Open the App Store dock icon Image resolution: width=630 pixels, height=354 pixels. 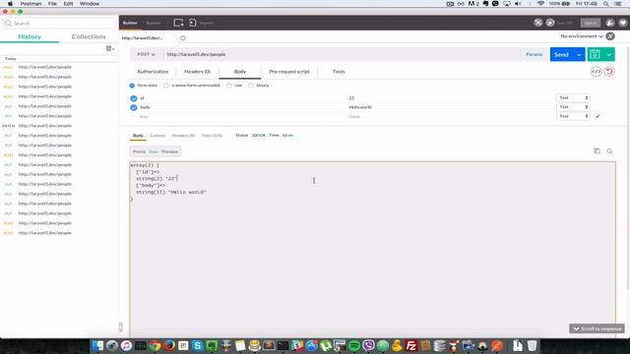click(x=311, y=345)
